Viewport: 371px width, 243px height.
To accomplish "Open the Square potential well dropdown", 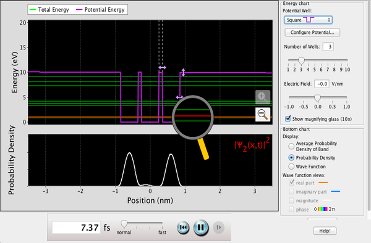I will pyautogui.click(x=308, y=20).
